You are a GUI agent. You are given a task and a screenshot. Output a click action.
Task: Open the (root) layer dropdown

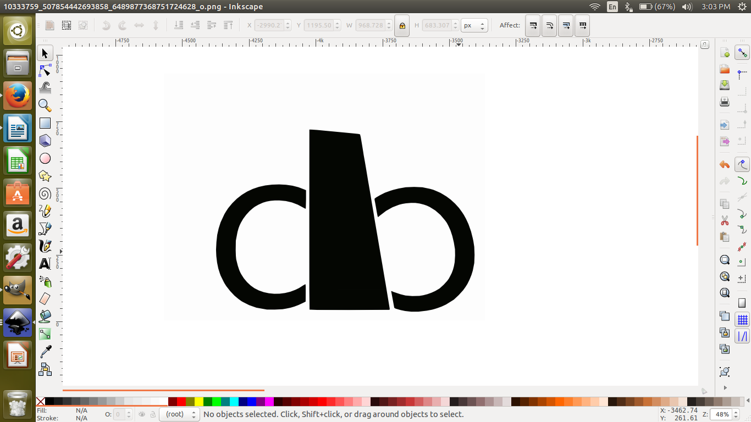pyautogui.click(x=179, y=414)
